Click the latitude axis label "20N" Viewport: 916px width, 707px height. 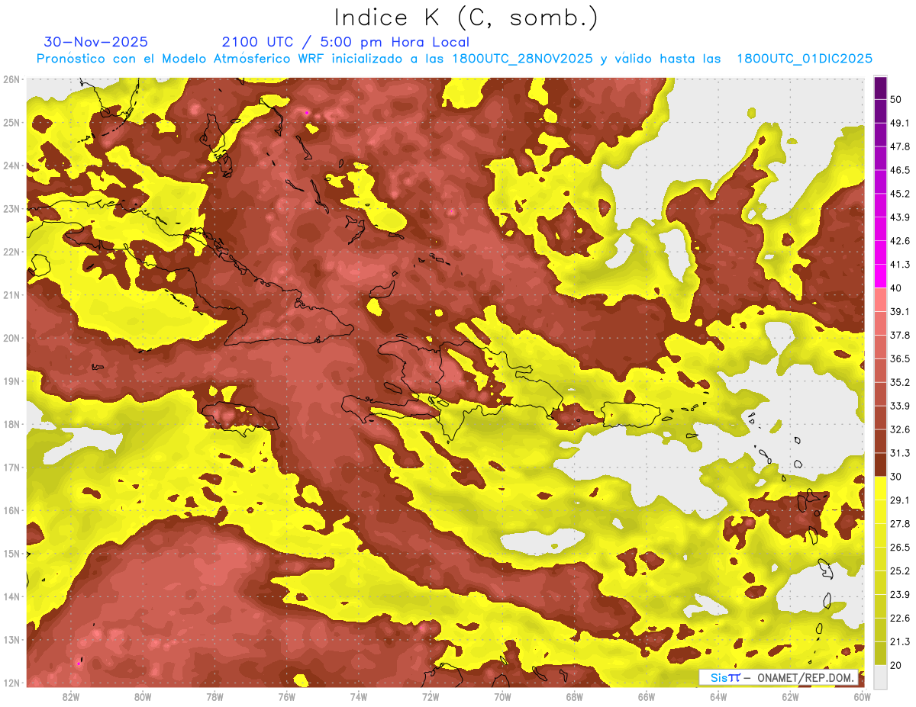[x=11, y=338]
